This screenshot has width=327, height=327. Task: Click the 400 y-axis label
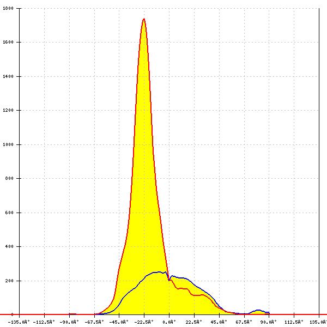coord(9,246)
